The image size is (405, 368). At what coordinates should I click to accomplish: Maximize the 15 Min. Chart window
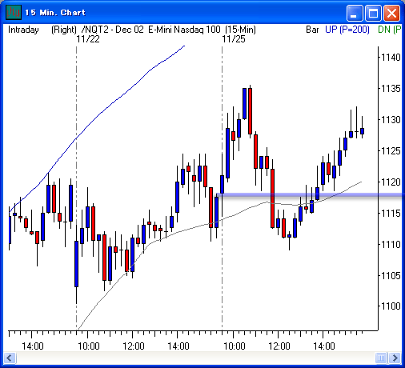373,13
